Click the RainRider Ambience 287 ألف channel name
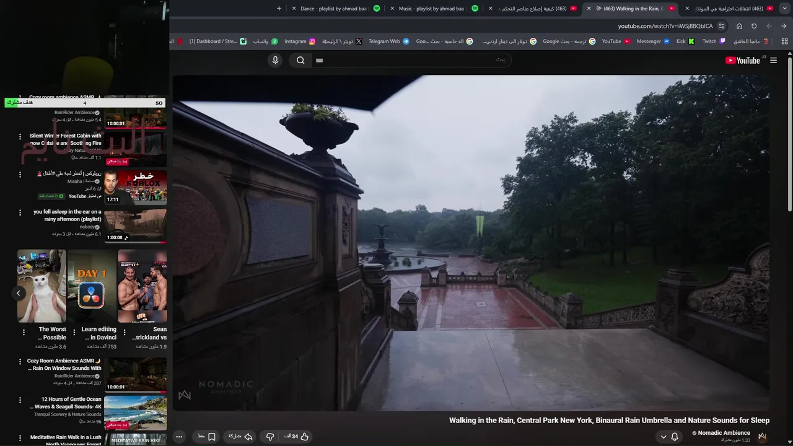This screenshot has width=793, height=446. pos(74,376)
